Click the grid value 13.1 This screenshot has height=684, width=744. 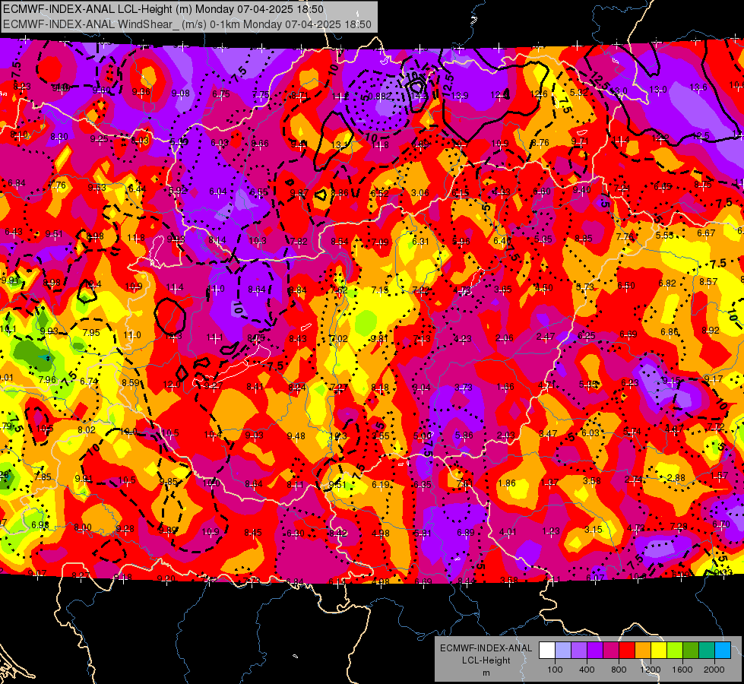click(x=340, y=145)
